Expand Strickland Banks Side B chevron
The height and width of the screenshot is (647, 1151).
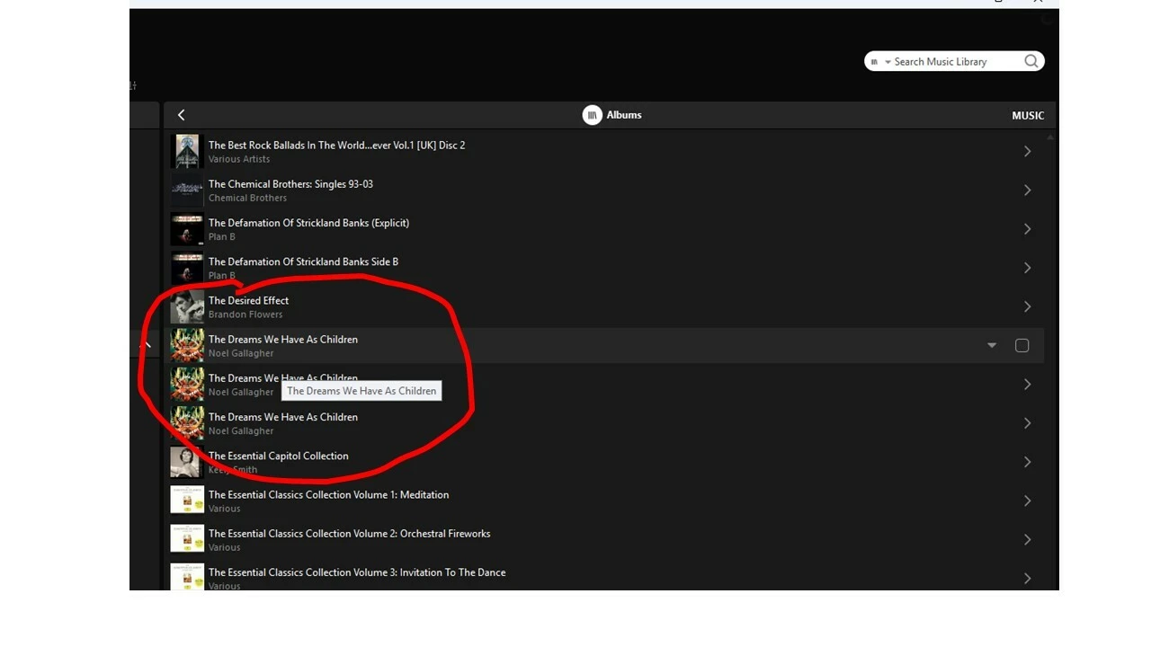pyautogui.click(x=1027, y=267)
